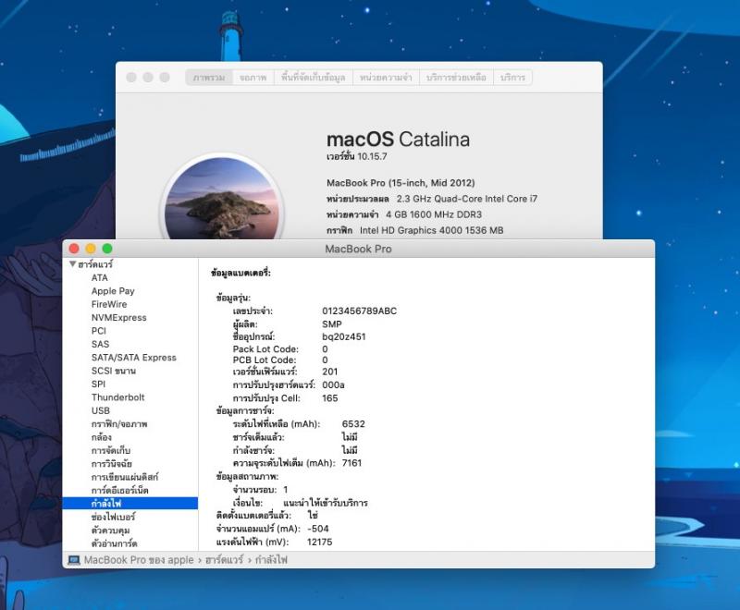Click serial number 0123456789ABC value
The image size is (740, 610).
pyautogui.click(x=360, y=311)
